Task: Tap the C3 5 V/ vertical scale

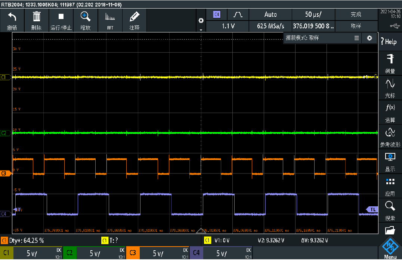Action: tap(158, 253)
